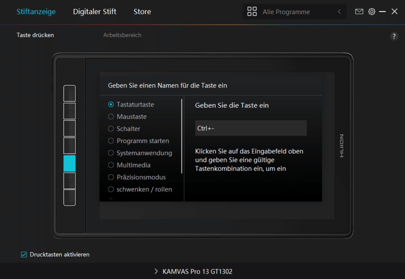The image size is (405, 279).
Task: Select the highlighted cyan press key
Action: tap(70, 163)
